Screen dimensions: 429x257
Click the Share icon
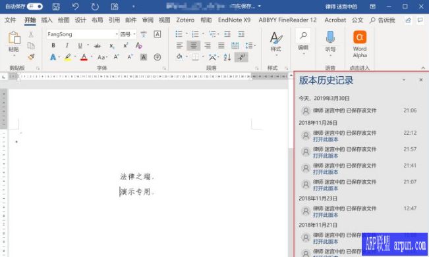408,20
